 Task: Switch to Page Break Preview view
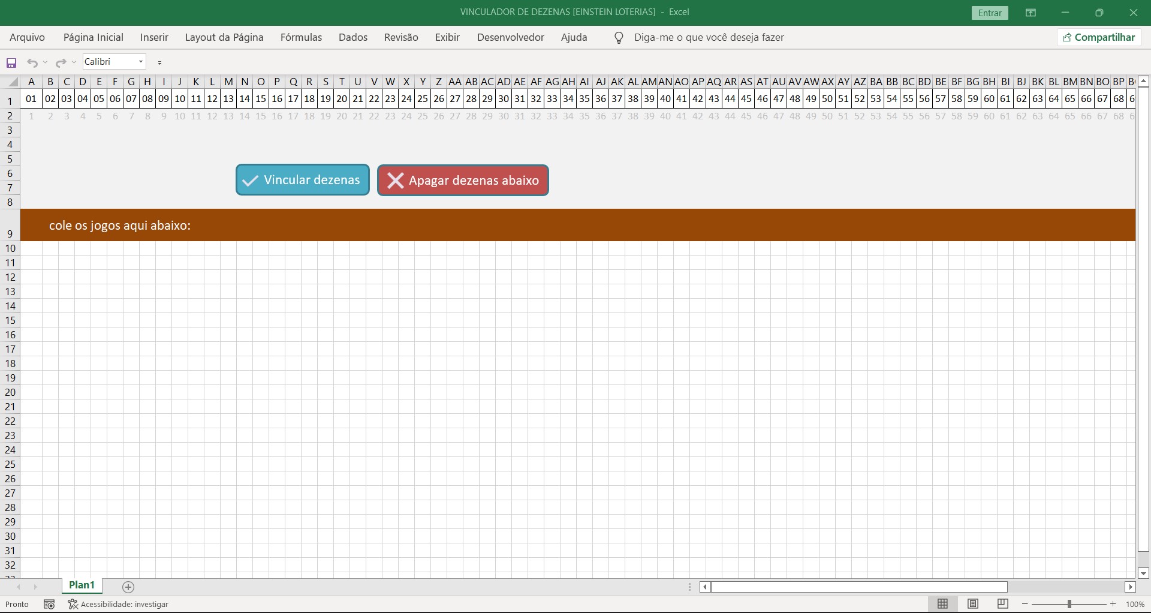point(1003,604)
